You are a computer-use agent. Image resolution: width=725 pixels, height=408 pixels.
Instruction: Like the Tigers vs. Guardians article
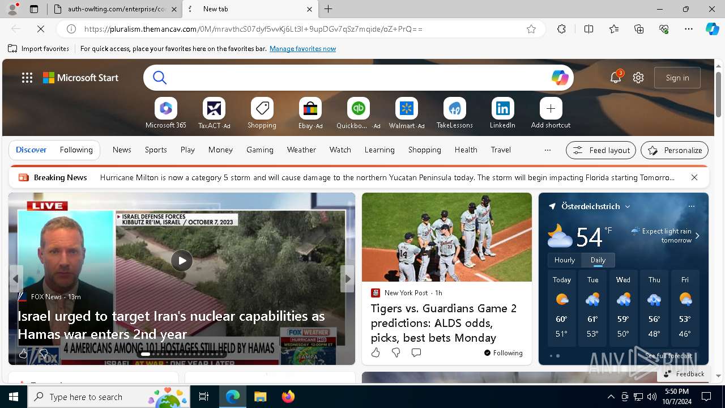(x=376, y=352)
